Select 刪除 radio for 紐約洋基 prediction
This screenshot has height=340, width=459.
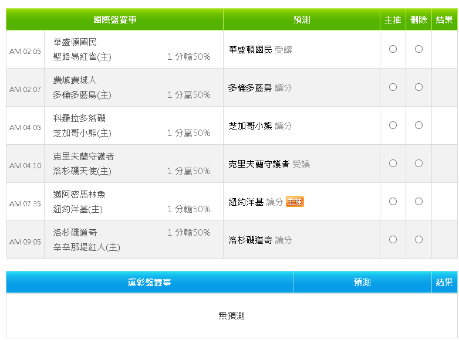tap(419, 202)
